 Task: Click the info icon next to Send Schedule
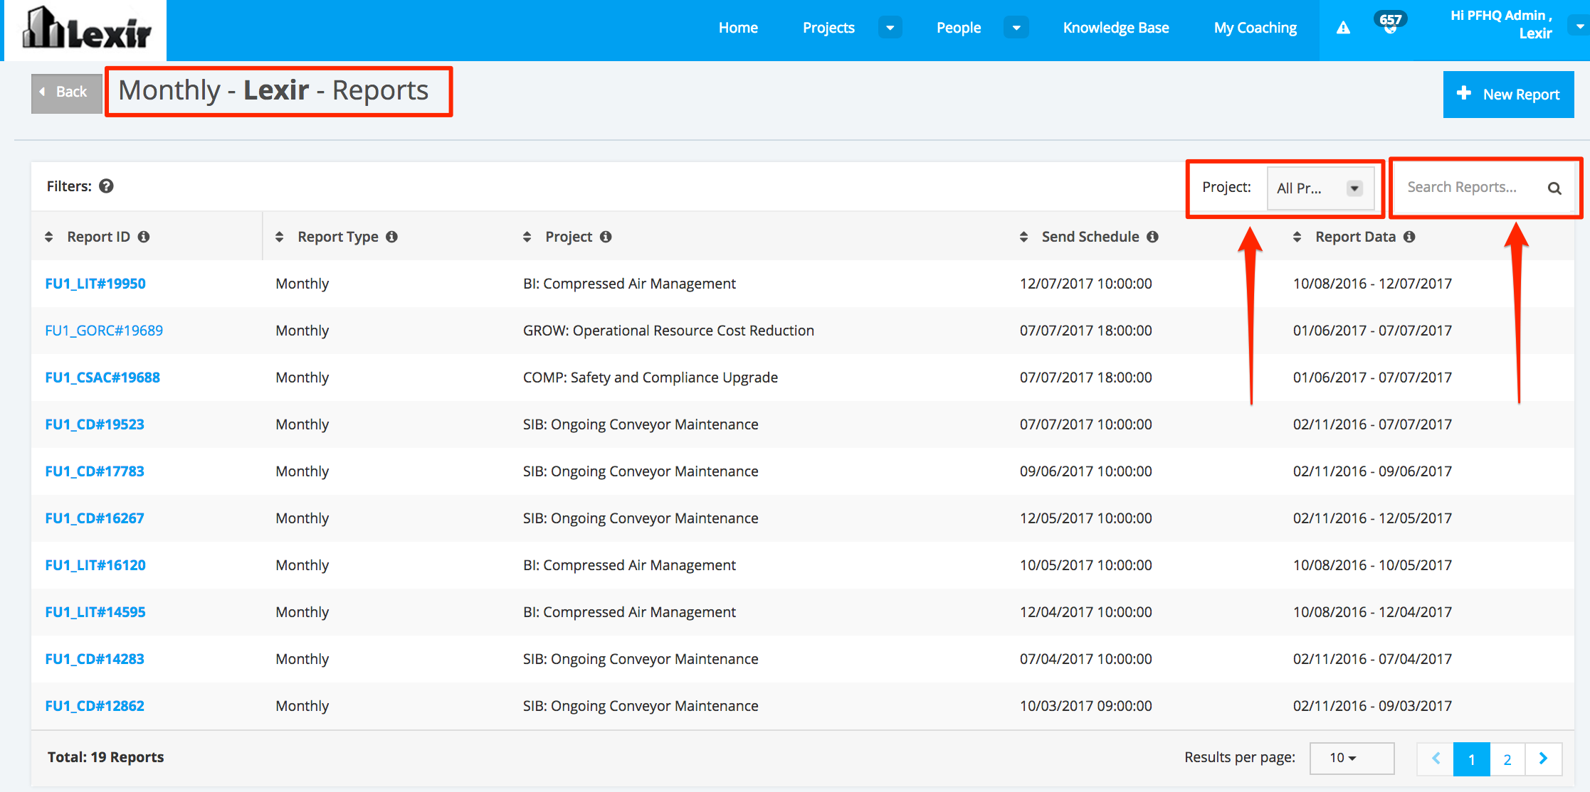pos(1152,237)
